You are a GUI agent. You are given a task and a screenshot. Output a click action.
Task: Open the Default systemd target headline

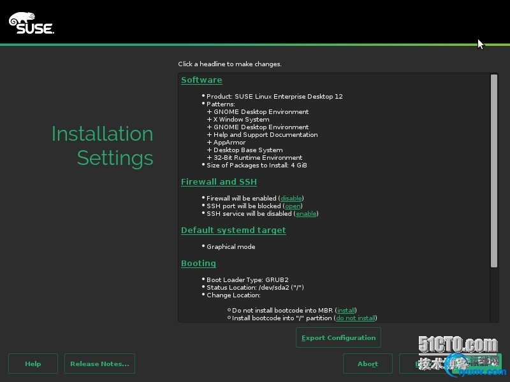pos(233,230)
